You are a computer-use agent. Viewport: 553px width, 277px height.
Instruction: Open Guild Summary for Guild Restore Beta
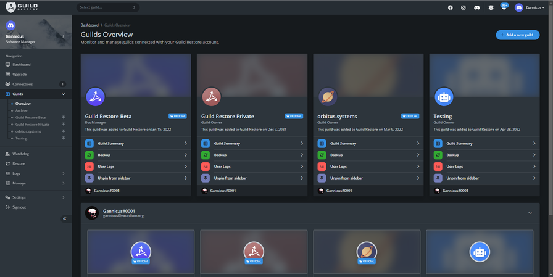136,143
